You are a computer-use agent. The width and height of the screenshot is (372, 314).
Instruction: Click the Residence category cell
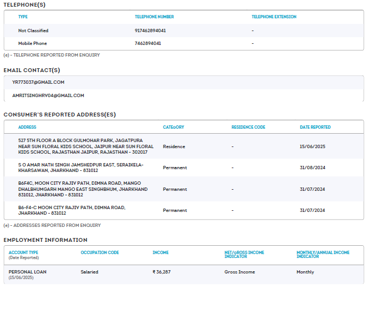(174, 146)
